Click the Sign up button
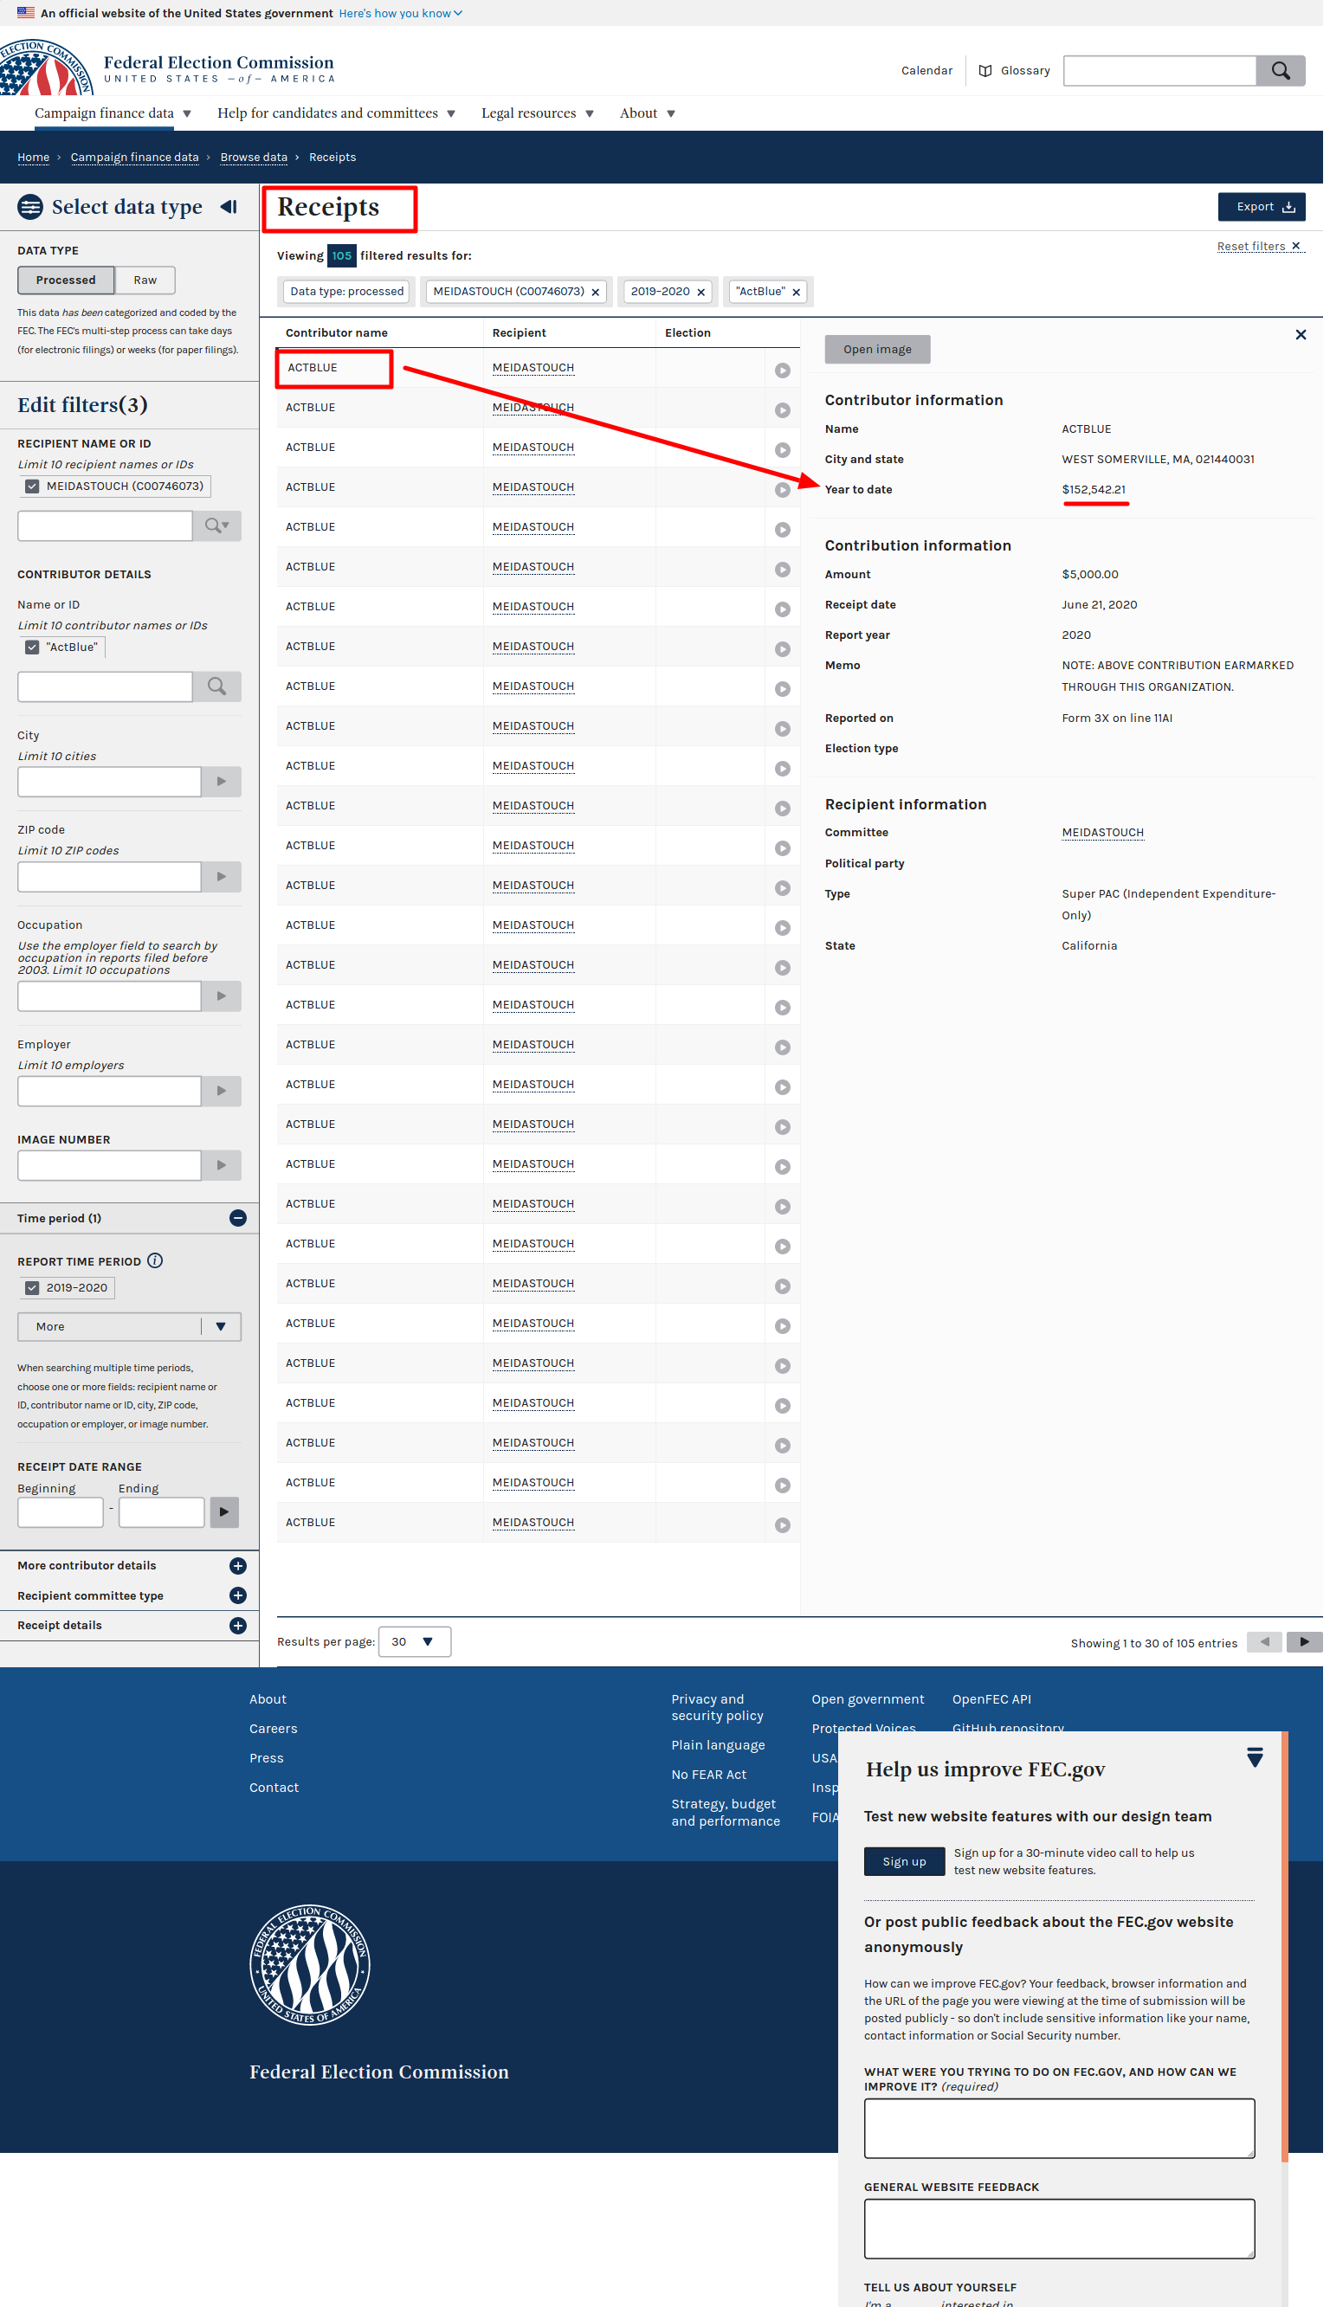The image size is (1330, 2307). click(903, 1860)
